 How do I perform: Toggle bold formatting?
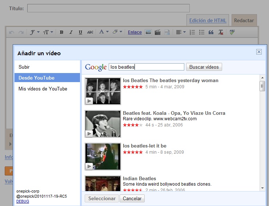(61, 32)
